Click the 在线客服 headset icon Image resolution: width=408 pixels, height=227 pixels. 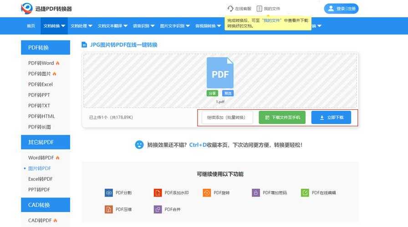click(x=230, y=9)
